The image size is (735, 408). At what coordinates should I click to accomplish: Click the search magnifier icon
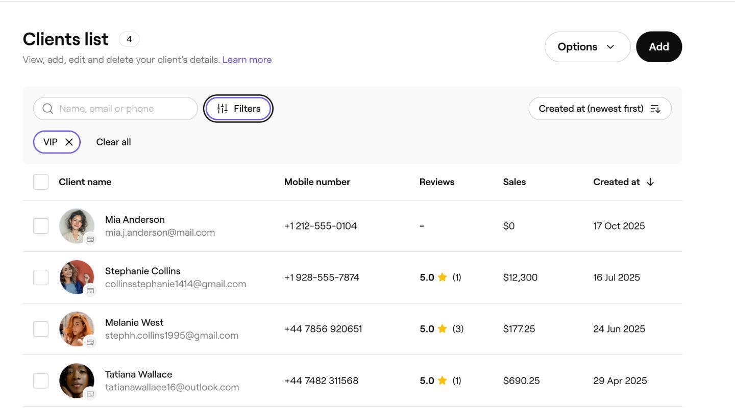pyautogui.click(x=47, y=109)
